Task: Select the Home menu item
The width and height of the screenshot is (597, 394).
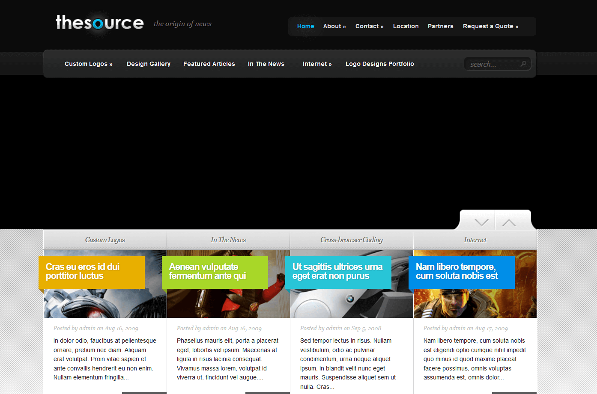Action: 305,26
